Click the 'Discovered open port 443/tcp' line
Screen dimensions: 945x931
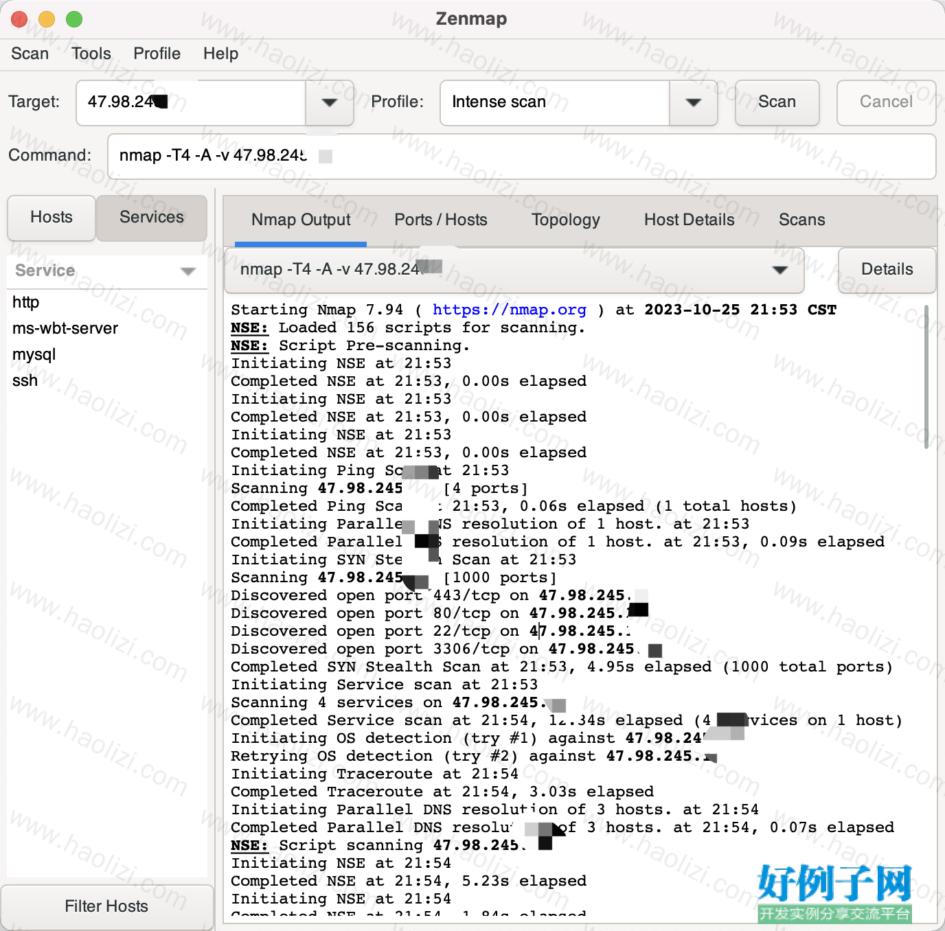click(440, 595)
